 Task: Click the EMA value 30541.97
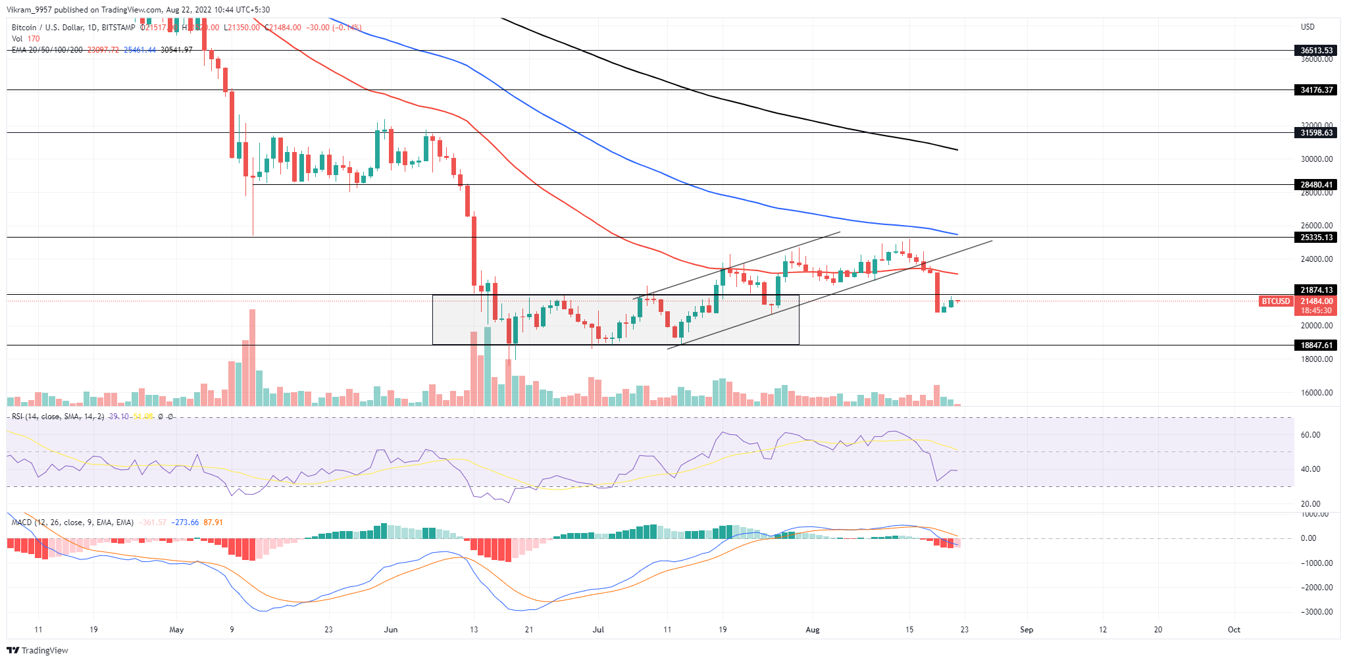point(177,50)
